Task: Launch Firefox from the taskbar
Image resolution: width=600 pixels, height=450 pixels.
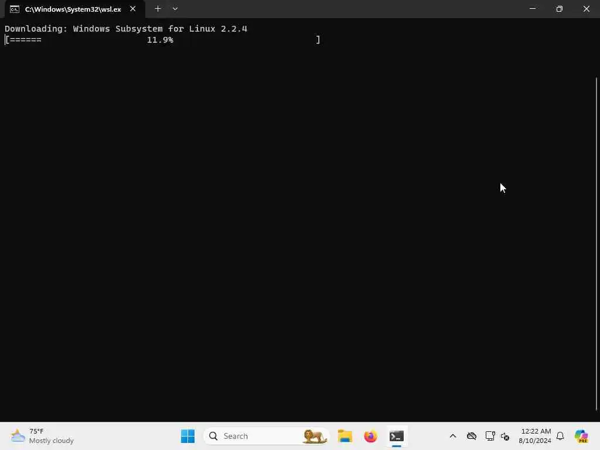Action: click(370, 436)
